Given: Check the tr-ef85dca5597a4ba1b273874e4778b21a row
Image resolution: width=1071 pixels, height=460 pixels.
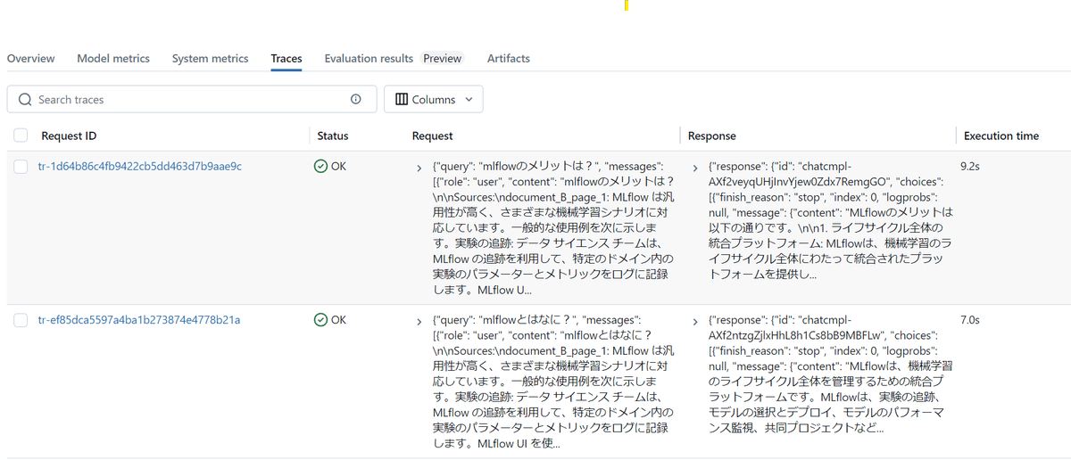Looking at the screenshot, I should [21, 319].
